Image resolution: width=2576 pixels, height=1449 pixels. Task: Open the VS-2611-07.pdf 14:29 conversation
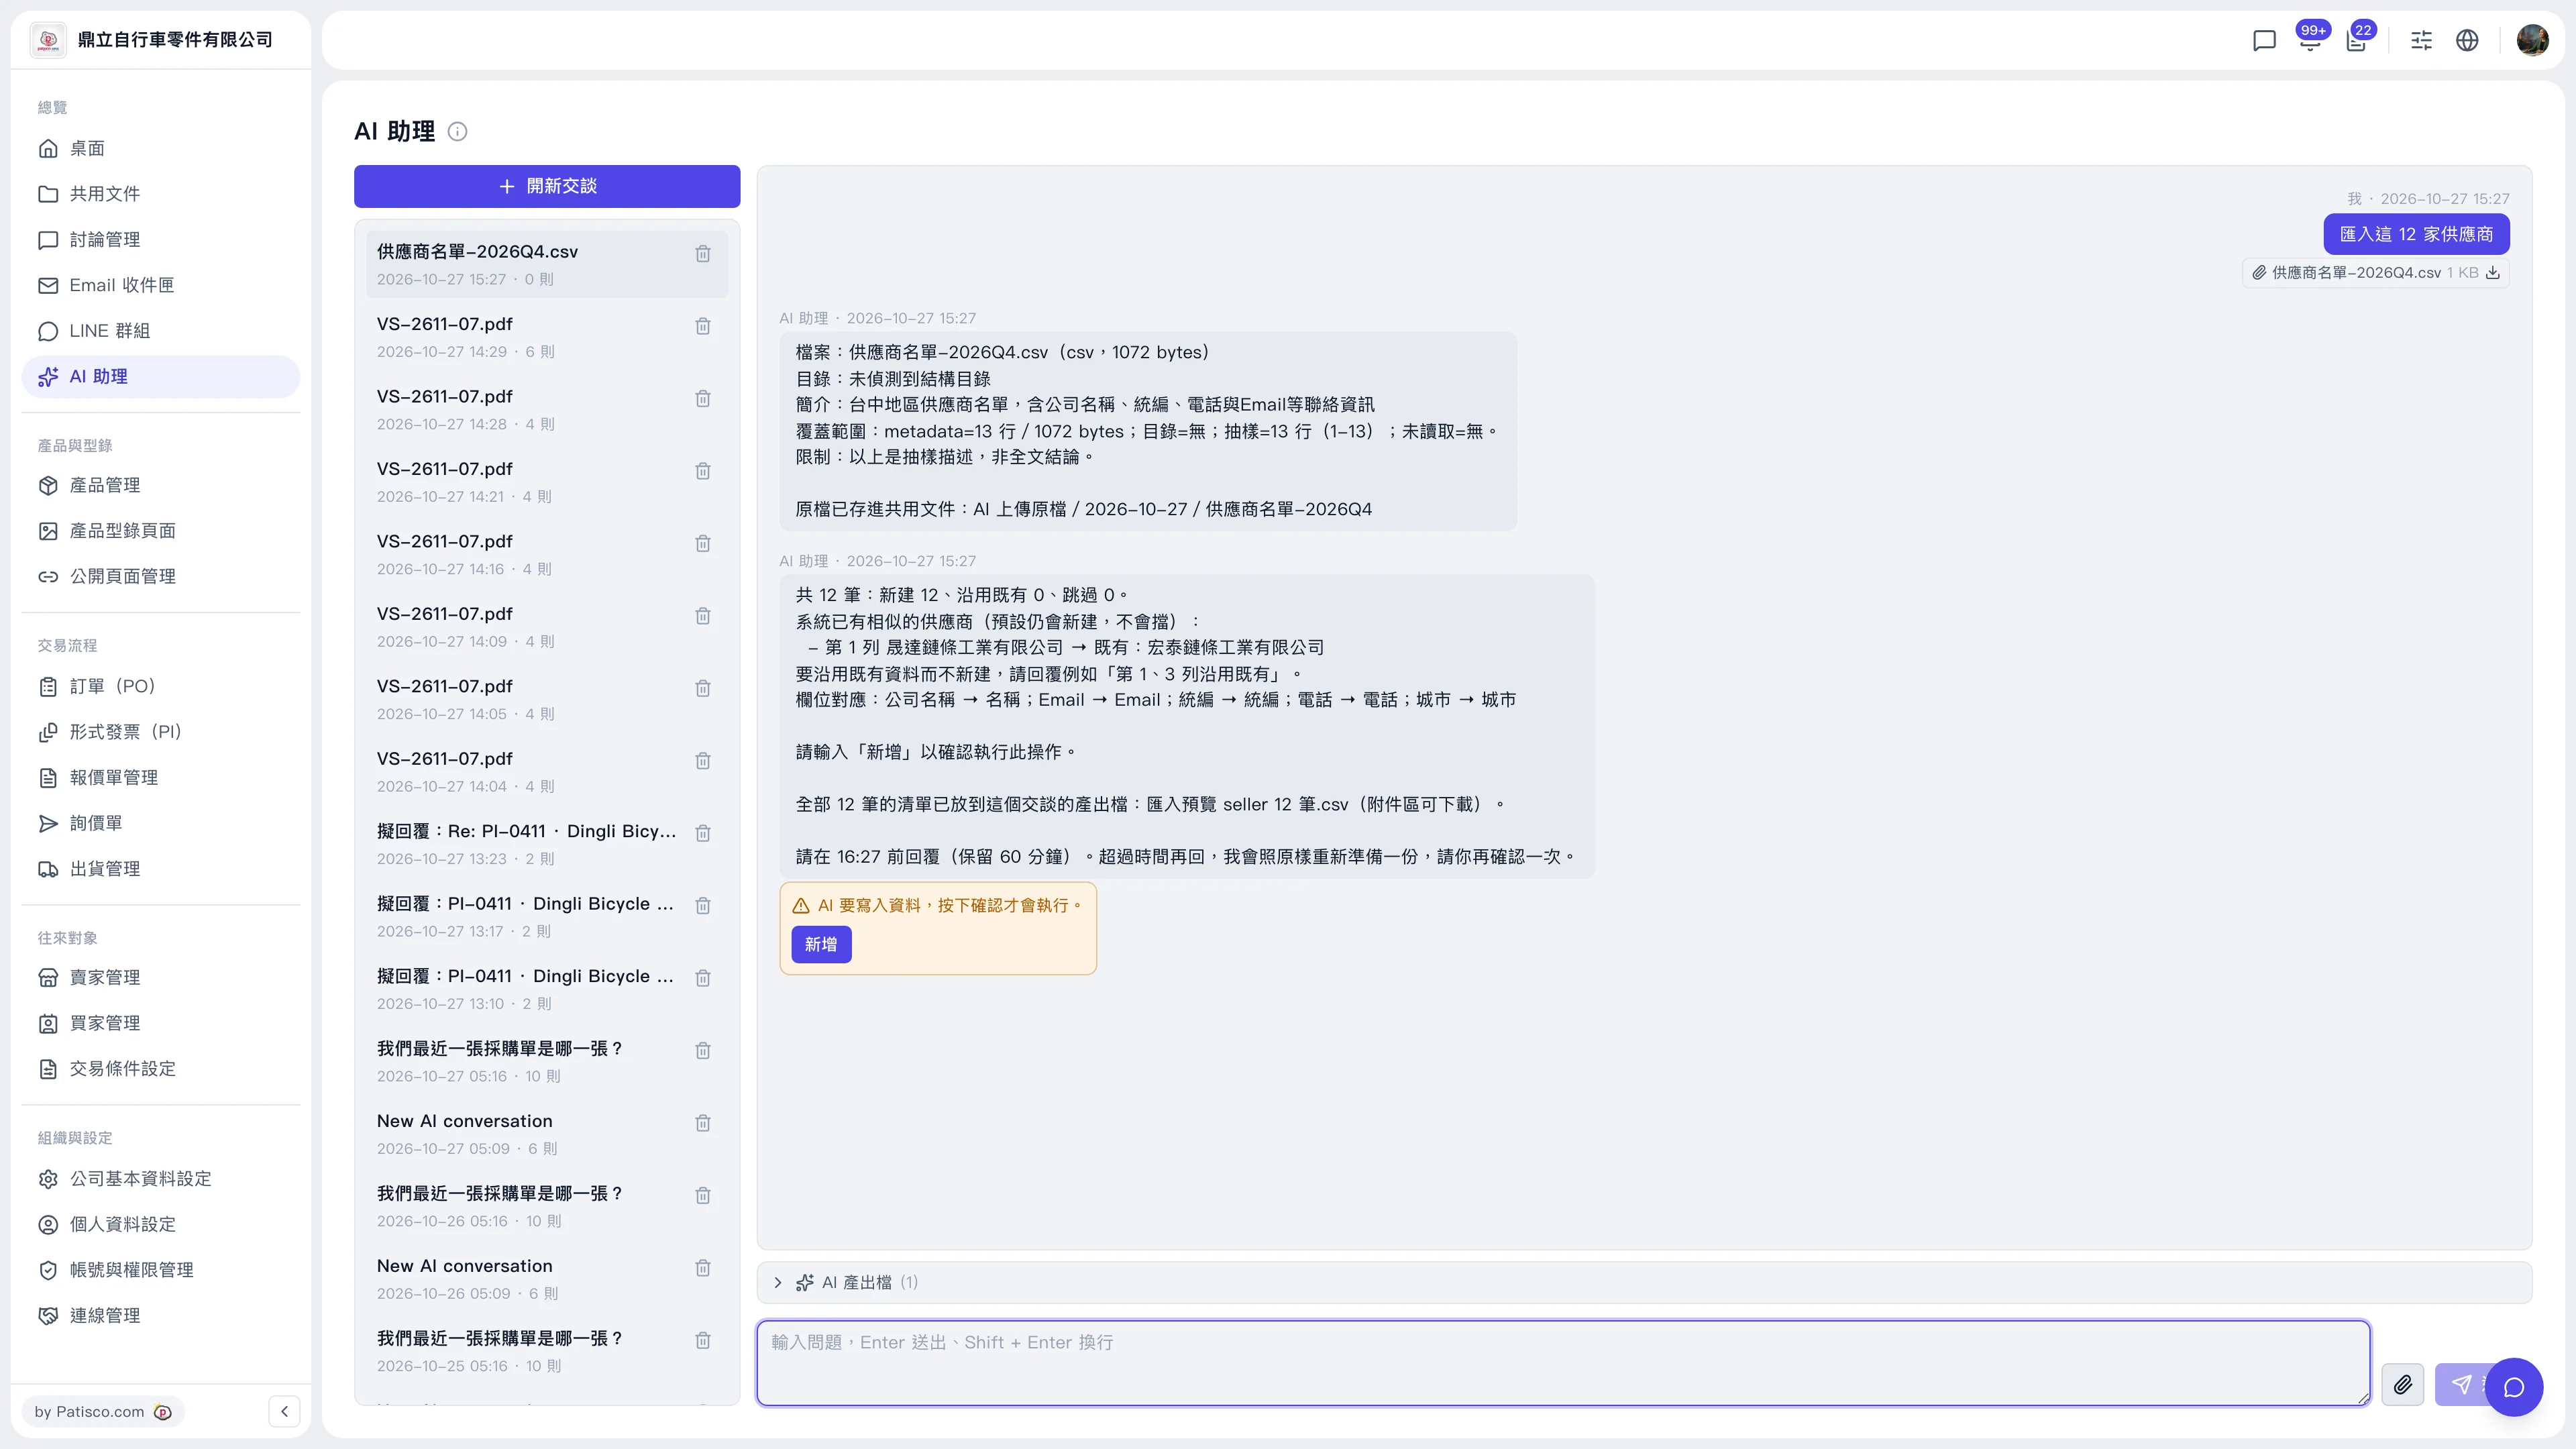(x=547, y=337)
